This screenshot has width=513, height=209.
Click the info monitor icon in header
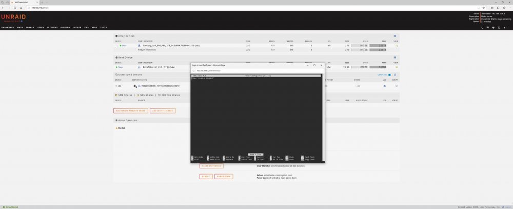(499, 28)
